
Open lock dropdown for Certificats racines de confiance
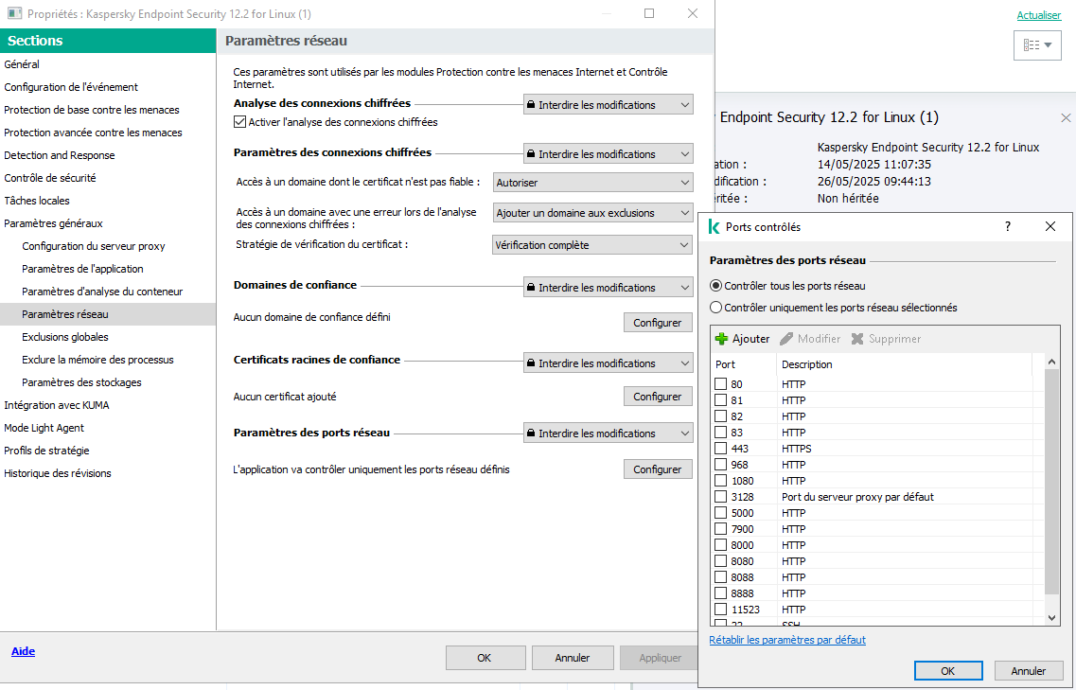pos(608,363)
